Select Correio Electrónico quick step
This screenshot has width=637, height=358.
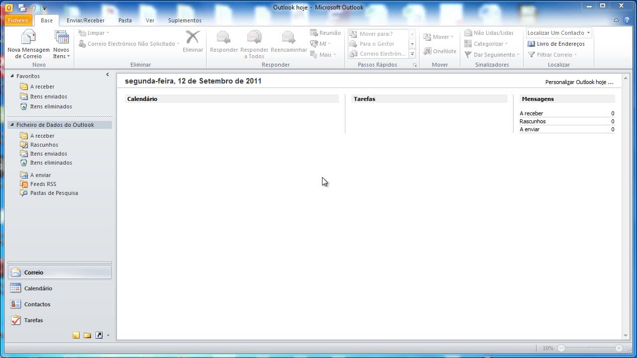pos(378,54)
